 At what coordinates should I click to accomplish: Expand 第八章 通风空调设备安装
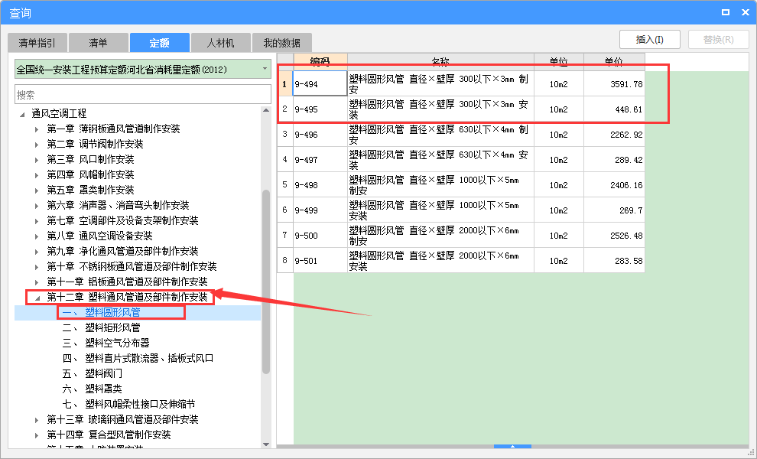[37, 236]
